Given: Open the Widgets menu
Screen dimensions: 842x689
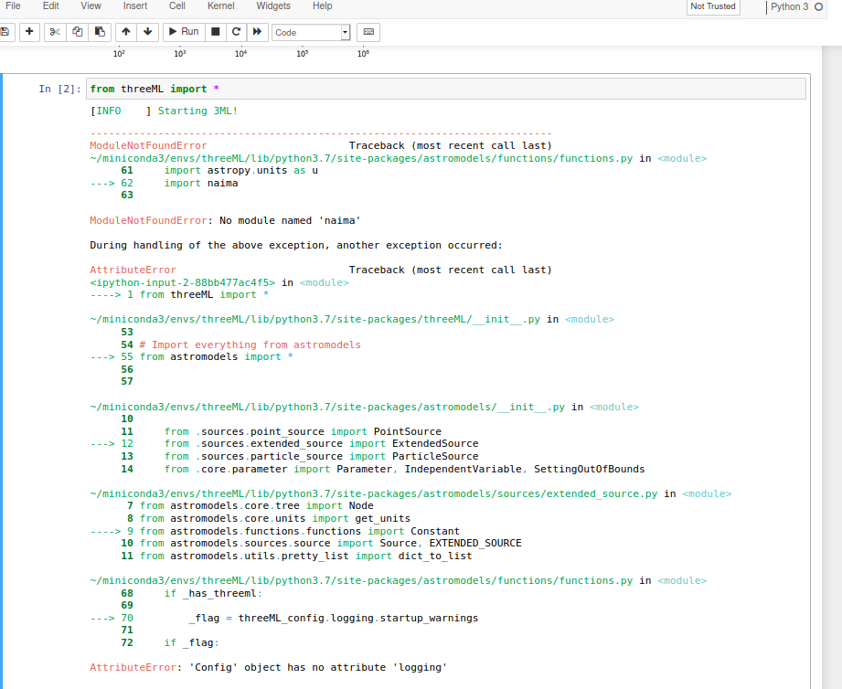Looking at the screenshot, I should [273, 6].
